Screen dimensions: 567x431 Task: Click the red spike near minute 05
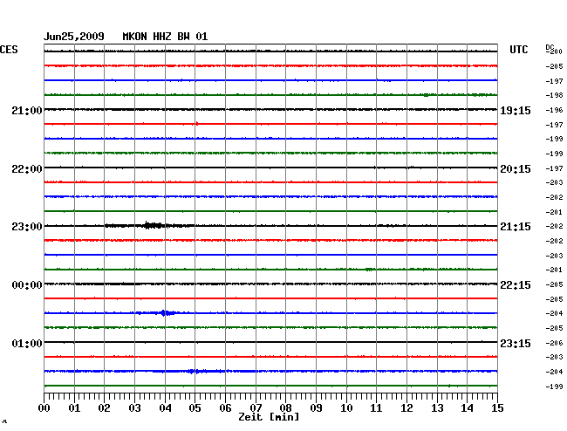(197, 124)
